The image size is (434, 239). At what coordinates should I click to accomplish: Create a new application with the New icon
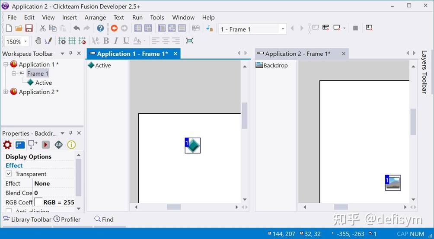9,28
